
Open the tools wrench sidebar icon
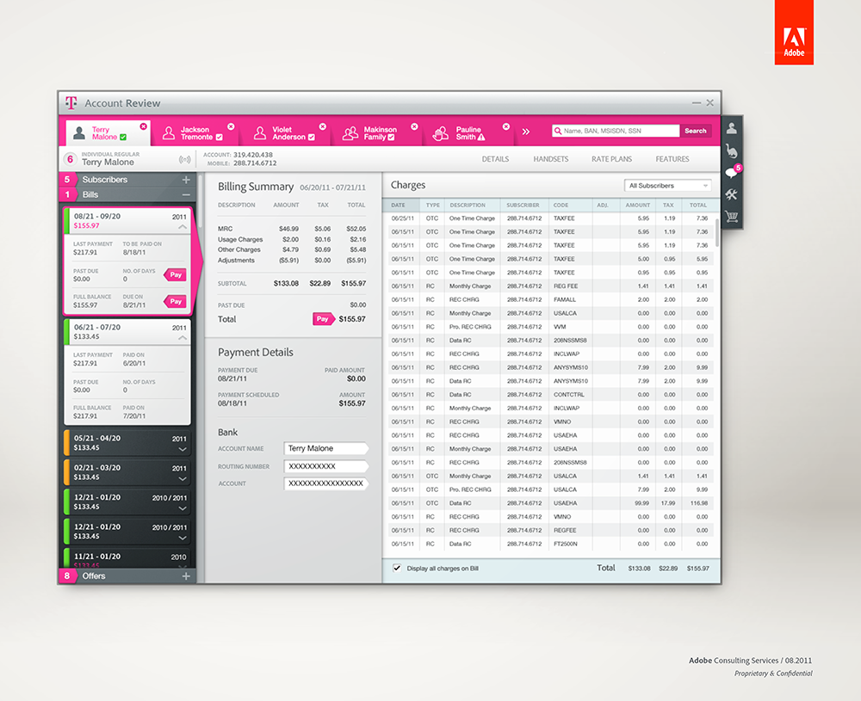click(731, 194)
